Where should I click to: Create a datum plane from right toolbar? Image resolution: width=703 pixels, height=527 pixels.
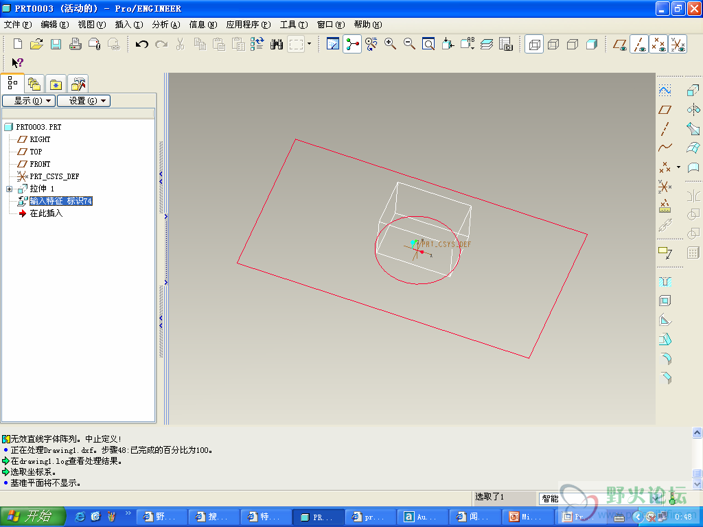tap(665, 109)
